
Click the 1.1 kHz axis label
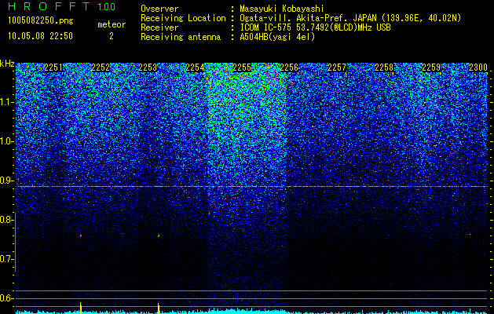[6, 102]
